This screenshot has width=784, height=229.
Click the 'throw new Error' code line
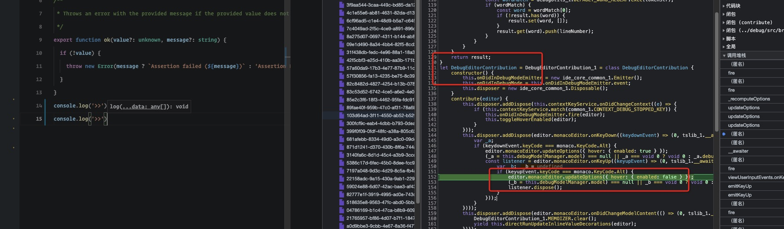click(x=178, y=66)
